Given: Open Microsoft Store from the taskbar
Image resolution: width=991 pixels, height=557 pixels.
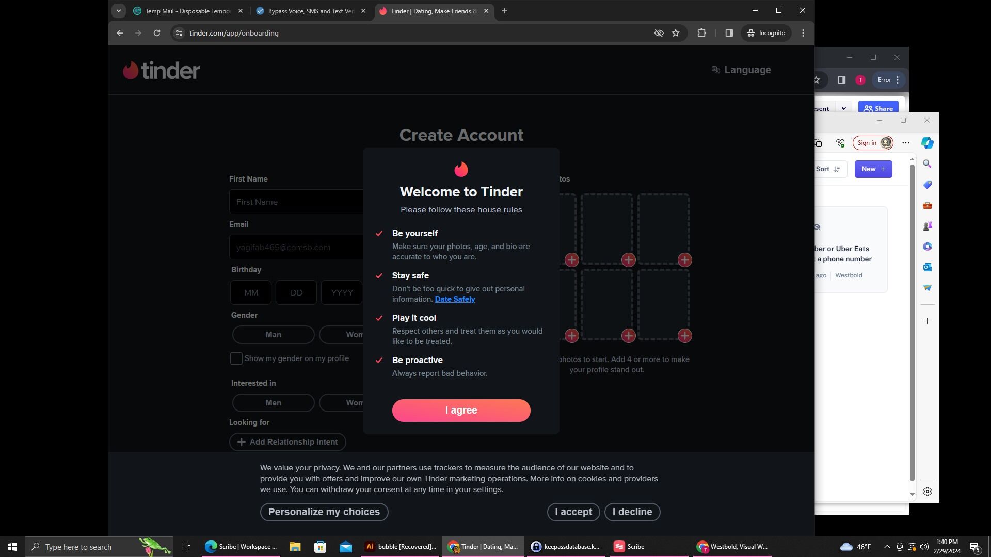Looking at the screenshot, I should (320, 547).
